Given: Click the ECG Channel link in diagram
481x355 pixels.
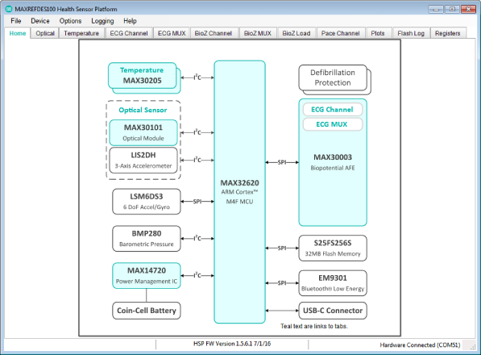Looking at the screenshot, I should pyautogui.click(x=333, y=110).
